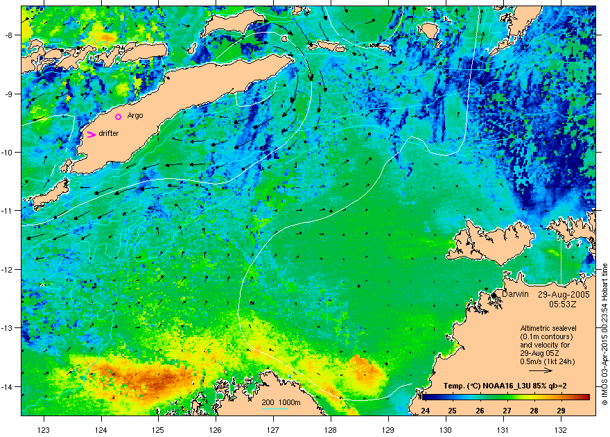610x437 pixels.
Task: Click the Darwin city dot marker
Action: click(494, 295)
